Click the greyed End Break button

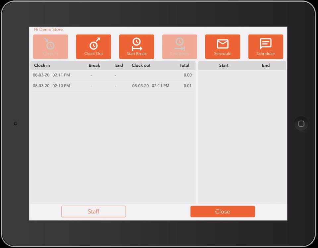click(180, 47)
